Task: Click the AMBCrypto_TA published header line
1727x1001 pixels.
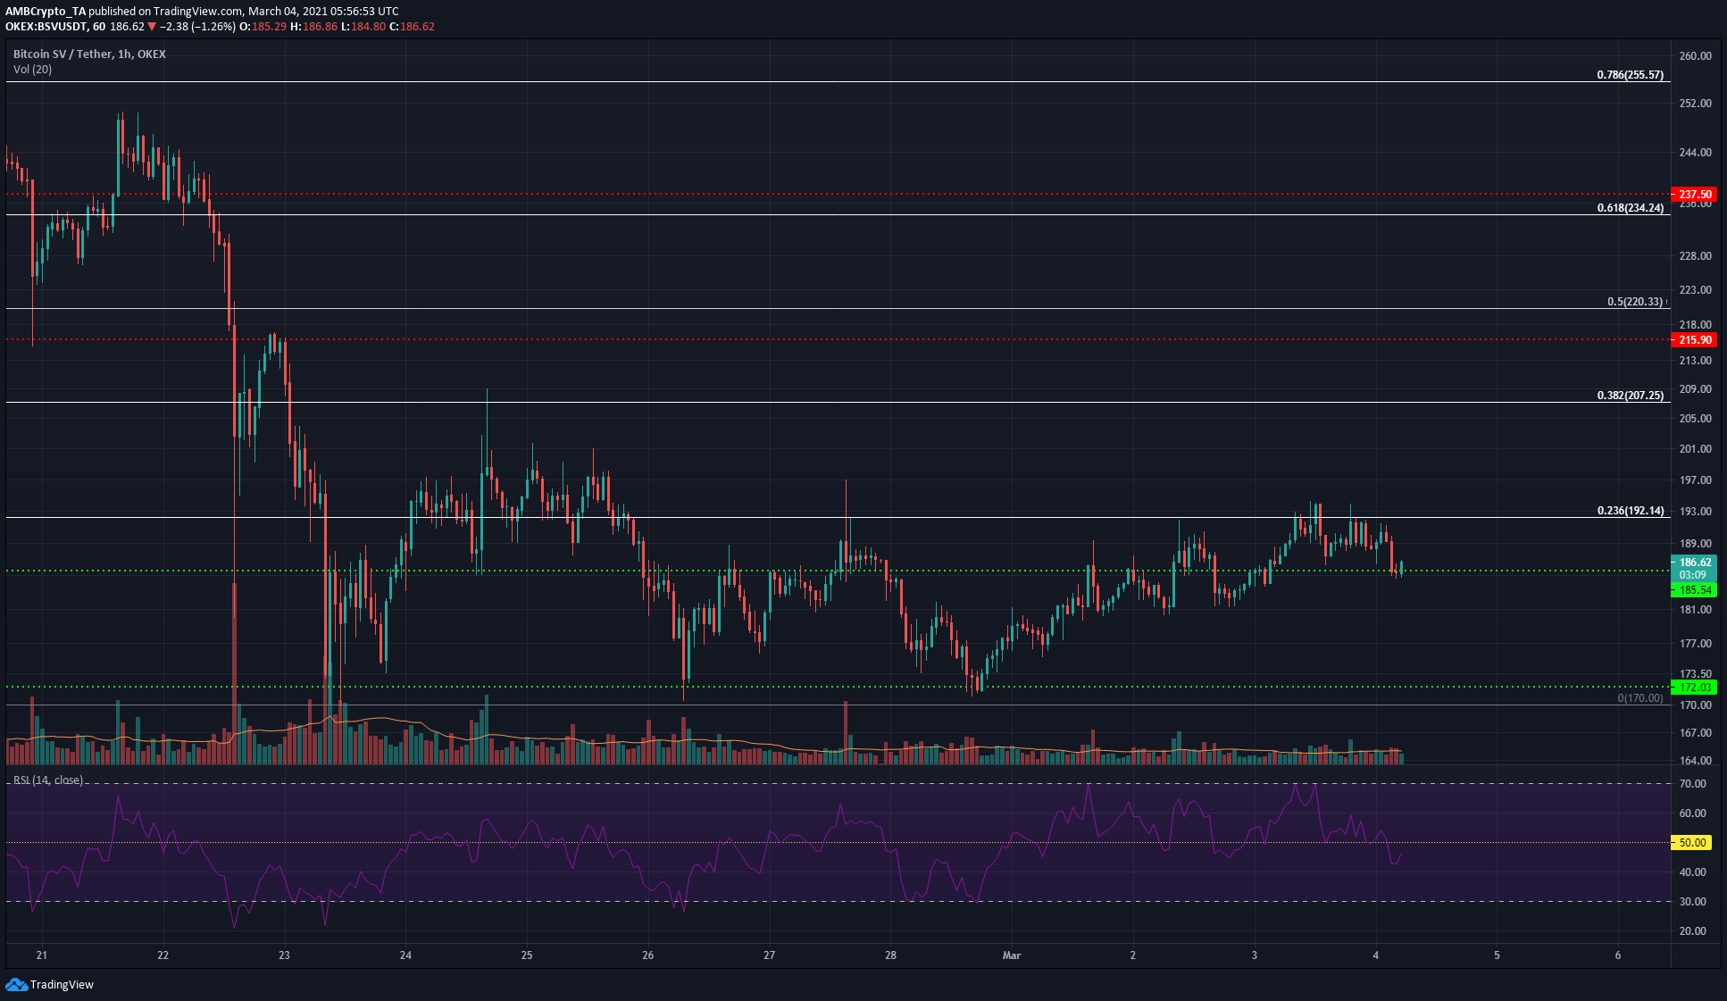Action: point(202,12)
